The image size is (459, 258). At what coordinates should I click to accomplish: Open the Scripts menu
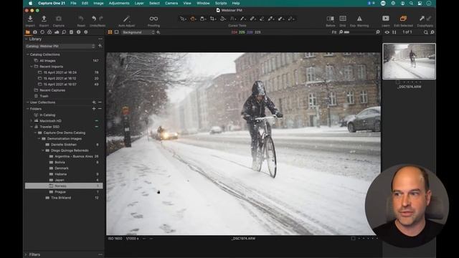pos(221,3)
